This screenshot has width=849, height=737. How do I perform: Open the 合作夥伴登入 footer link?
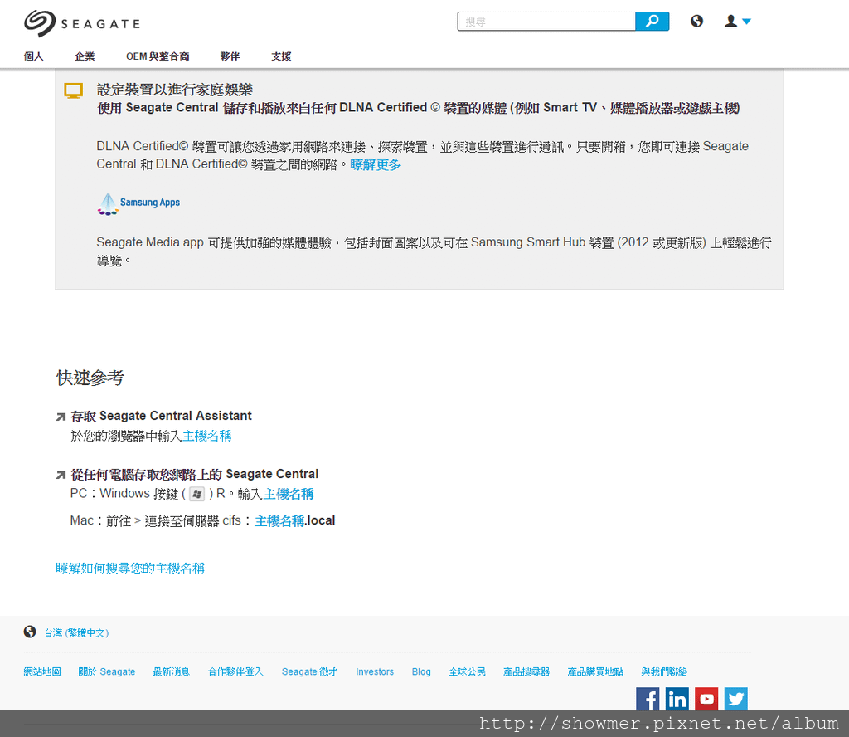[235, 671]
